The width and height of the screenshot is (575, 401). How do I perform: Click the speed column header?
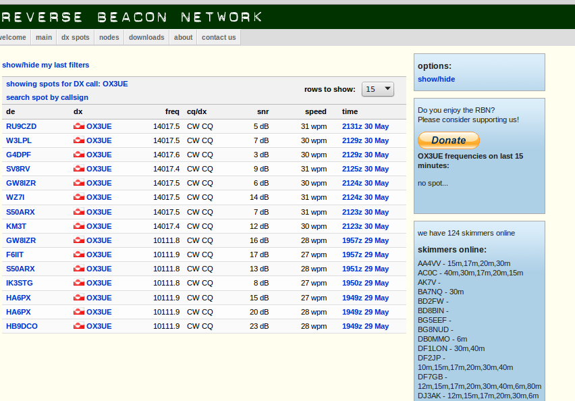click(315, 111)
